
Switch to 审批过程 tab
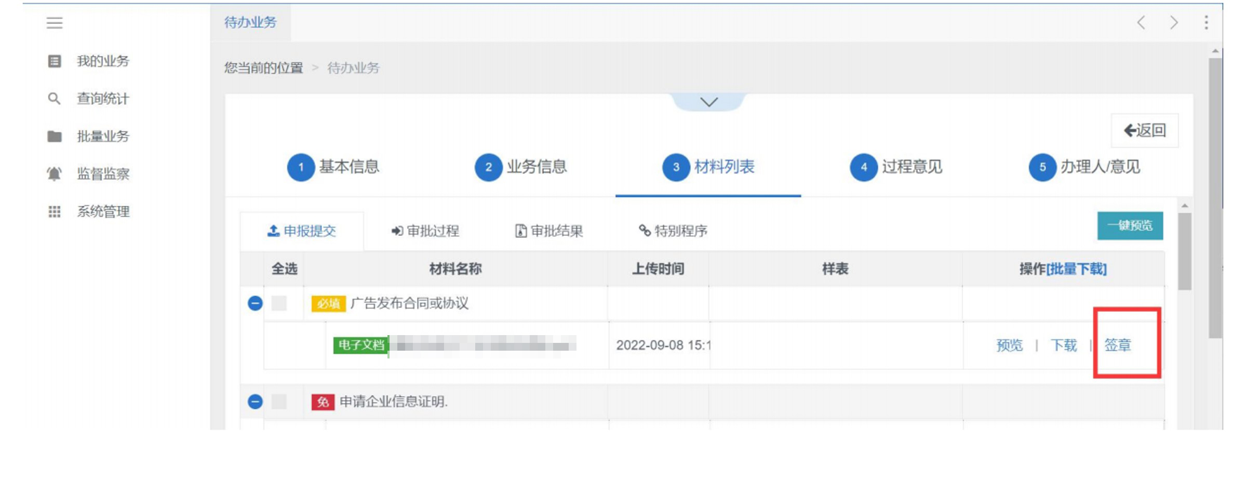425,231
